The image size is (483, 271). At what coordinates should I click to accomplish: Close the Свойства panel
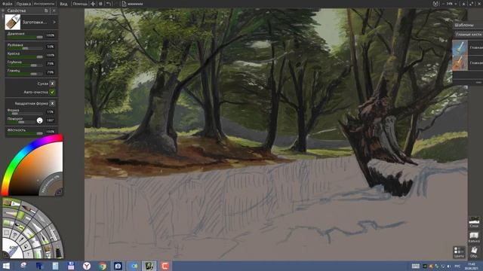click(54, 11)
